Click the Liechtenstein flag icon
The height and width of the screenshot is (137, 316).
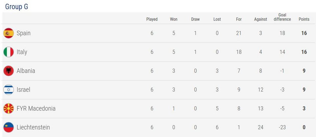click(9, 127)
